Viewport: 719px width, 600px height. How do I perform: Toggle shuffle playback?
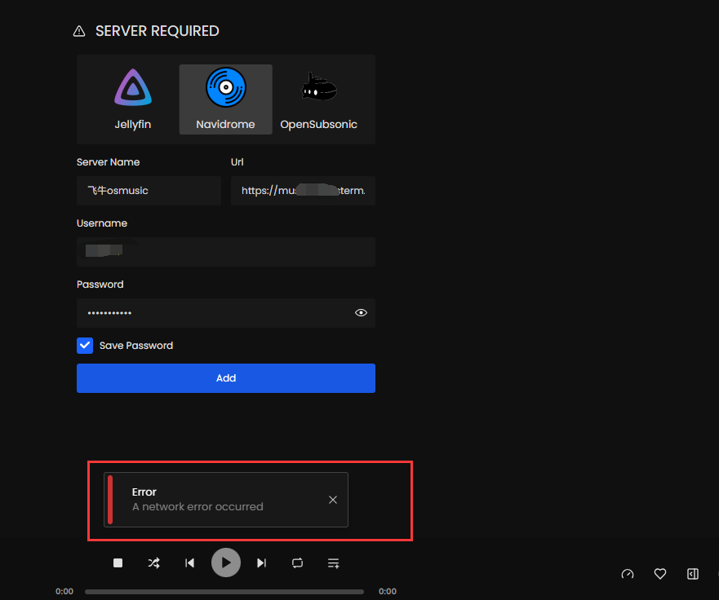coord(154,562)
